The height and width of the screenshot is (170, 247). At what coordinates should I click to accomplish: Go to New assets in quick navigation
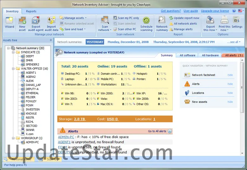(199, 102)
